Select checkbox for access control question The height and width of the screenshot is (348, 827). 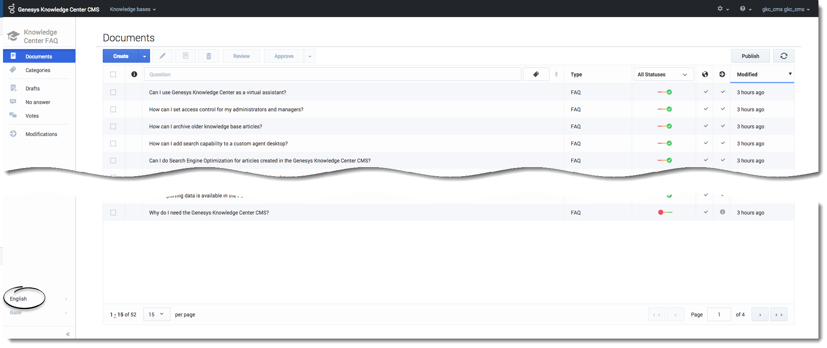[113, 109]
